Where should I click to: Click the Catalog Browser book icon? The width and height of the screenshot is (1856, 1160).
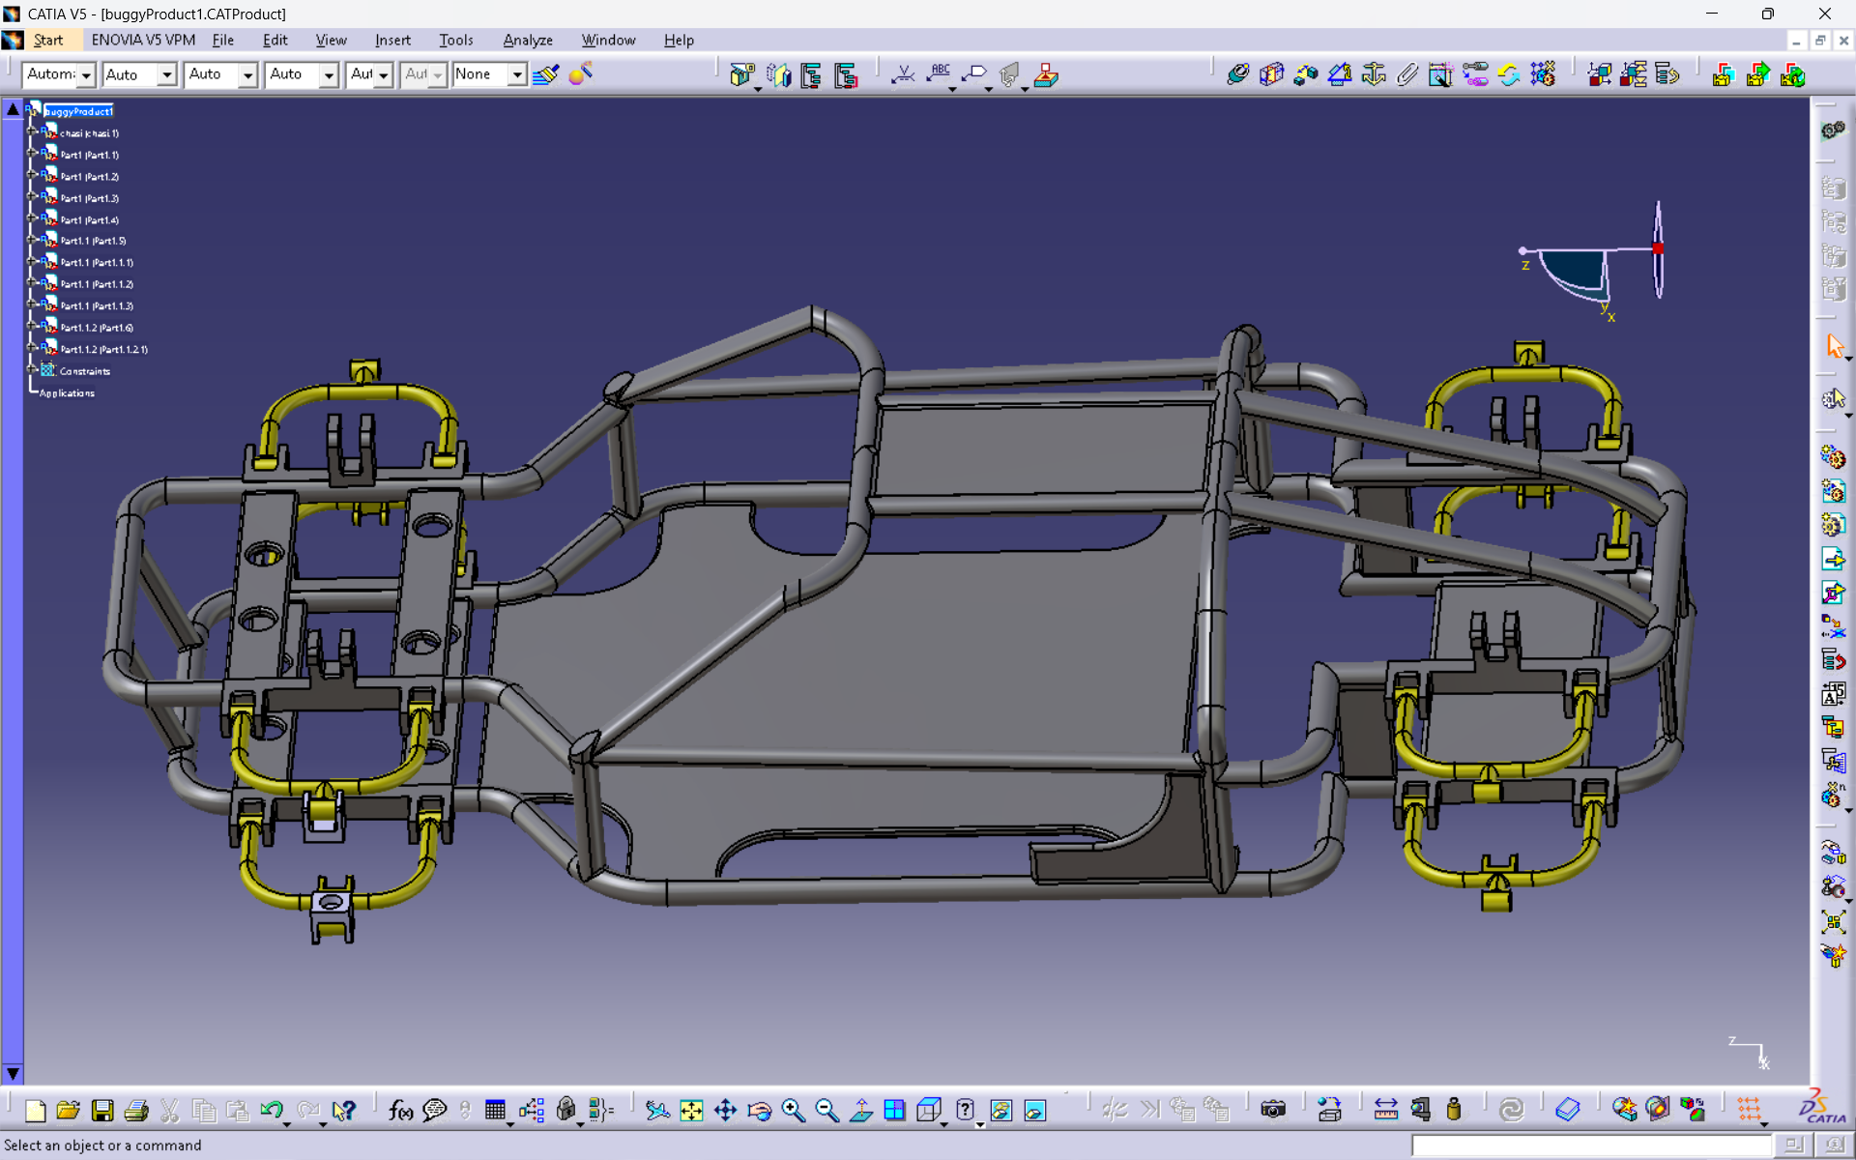pyautogui.click(x=1568, y=1110)
